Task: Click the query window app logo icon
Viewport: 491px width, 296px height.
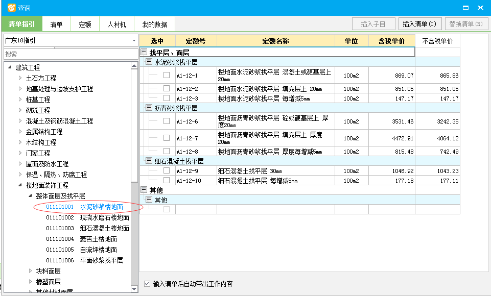Action: 12,8
